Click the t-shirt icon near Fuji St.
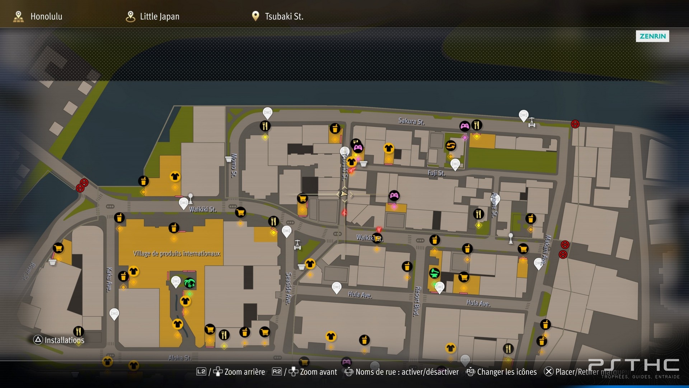 pos(389,148)
